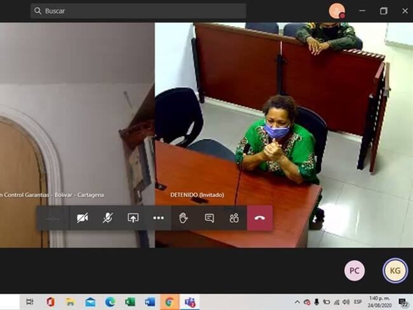Unmute the microphone in meeting toolbar
Viewport: 413px width, 310px height.
(107, 218)
